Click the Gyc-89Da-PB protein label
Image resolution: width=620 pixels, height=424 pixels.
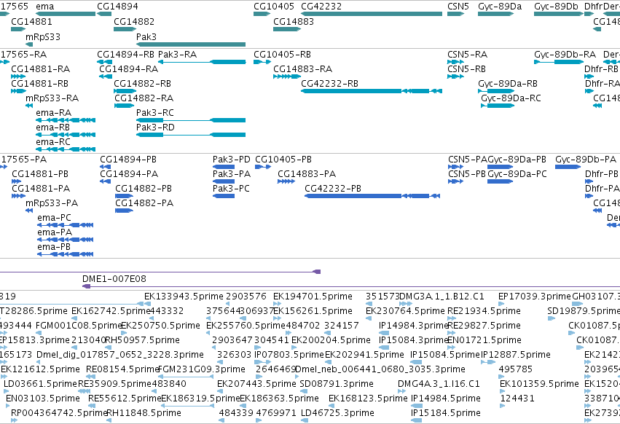click(517, 160)
